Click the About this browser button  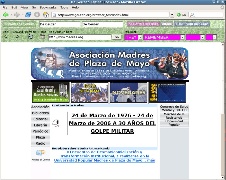(x=143, y=24)
